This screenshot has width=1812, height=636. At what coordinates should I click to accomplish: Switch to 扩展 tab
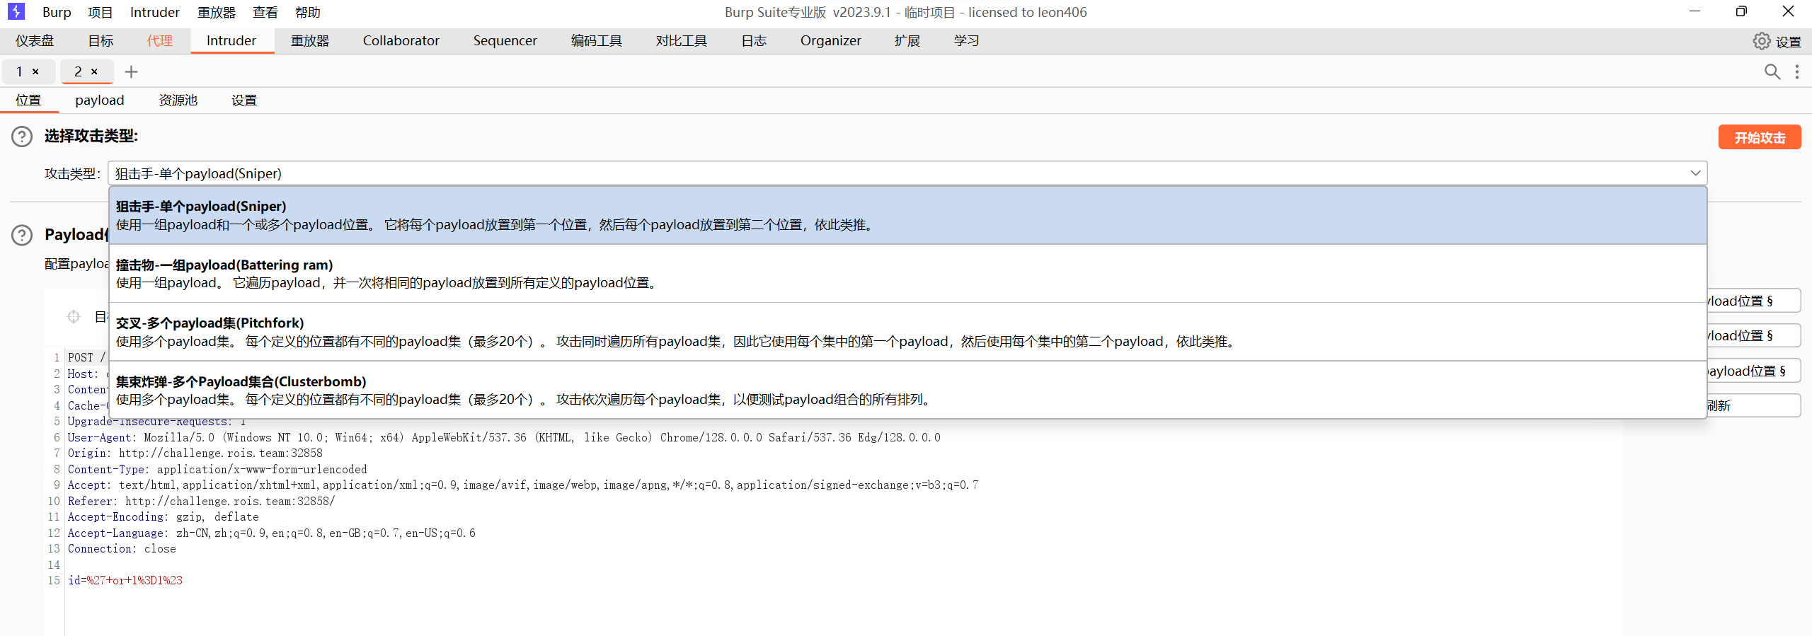pyautogui.click(x=907, y=40)
